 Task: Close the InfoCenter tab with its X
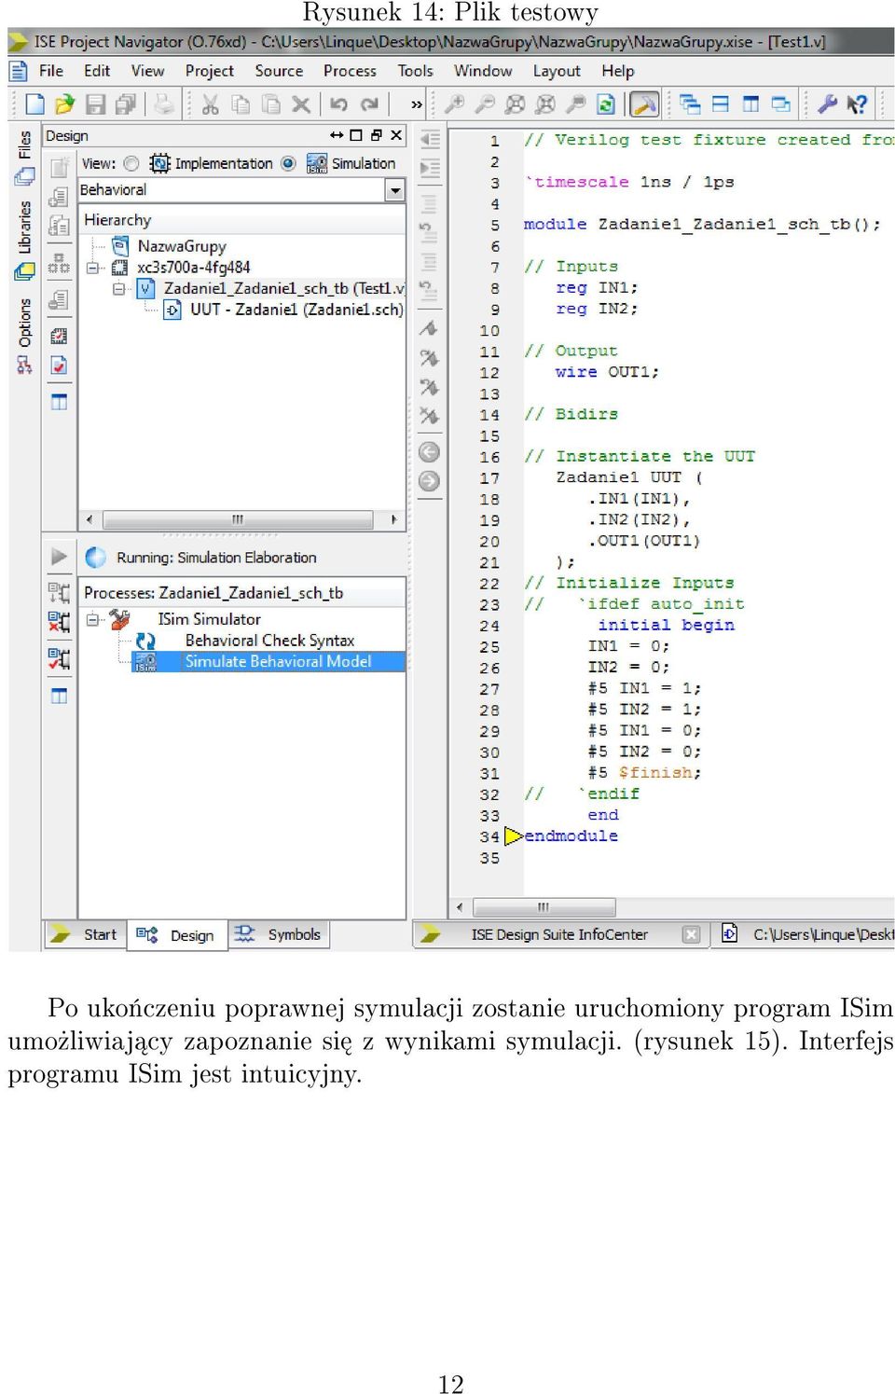click(x=691, y=934)
